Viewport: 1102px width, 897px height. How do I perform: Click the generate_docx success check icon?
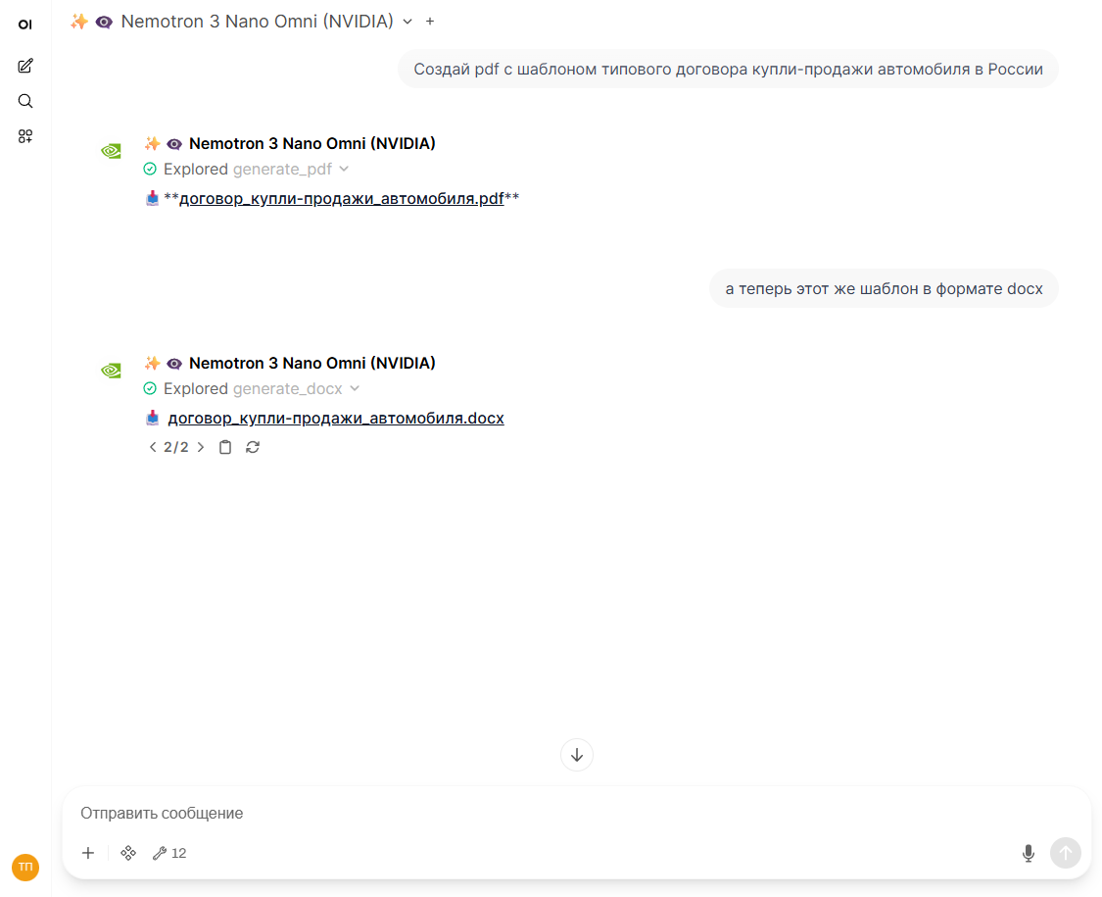pyautogui.click(x=150, y=388)
